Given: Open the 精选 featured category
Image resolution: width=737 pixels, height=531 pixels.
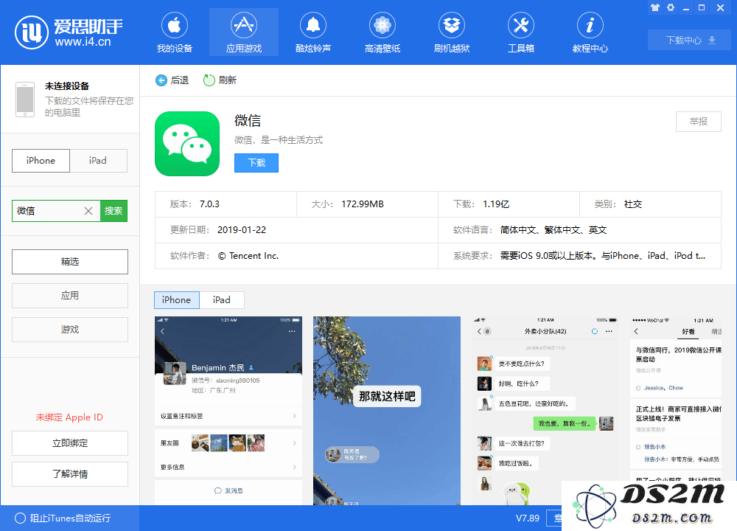Looking at the screenshot, I should 70,262.
